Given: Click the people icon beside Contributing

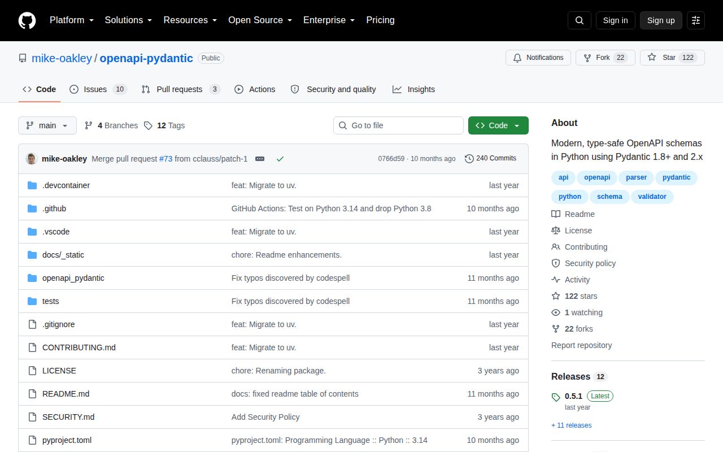Looking at the screenshot, I should click(556, 247).
